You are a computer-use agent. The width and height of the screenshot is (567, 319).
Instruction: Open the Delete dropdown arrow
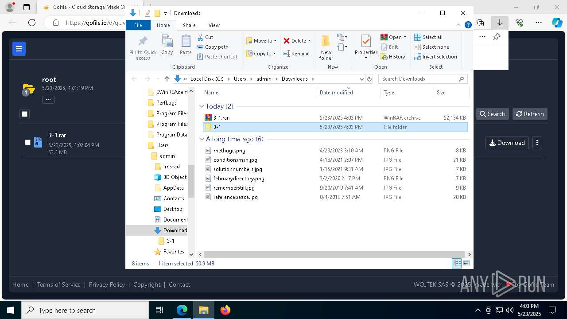pos(309,41)
